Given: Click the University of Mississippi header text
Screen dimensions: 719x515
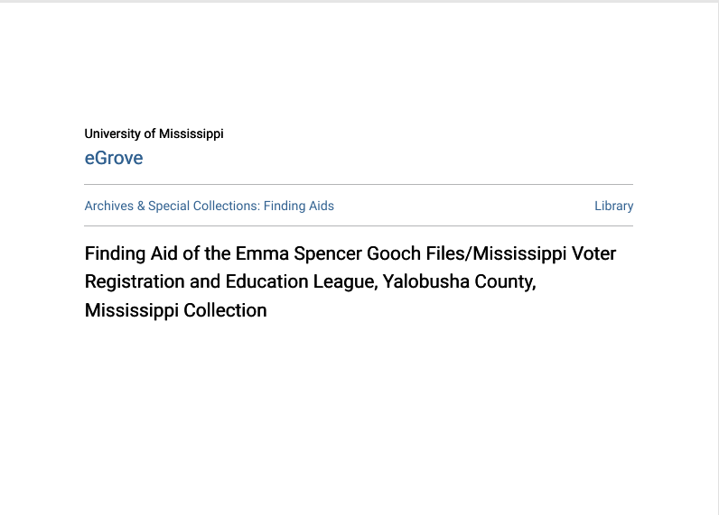Looking at the screenshot, I should coord(154,133).
